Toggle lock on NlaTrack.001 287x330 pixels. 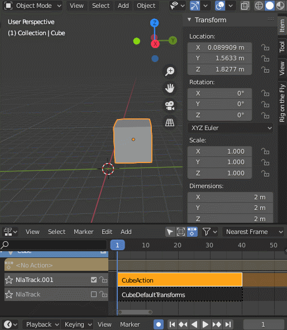[x=103, y=280]
